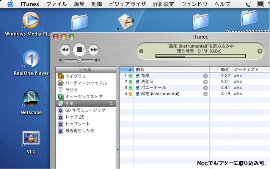
Task: Click the phone icon in the menu bar
Action: pyautogui.click(x=248, y=4)
